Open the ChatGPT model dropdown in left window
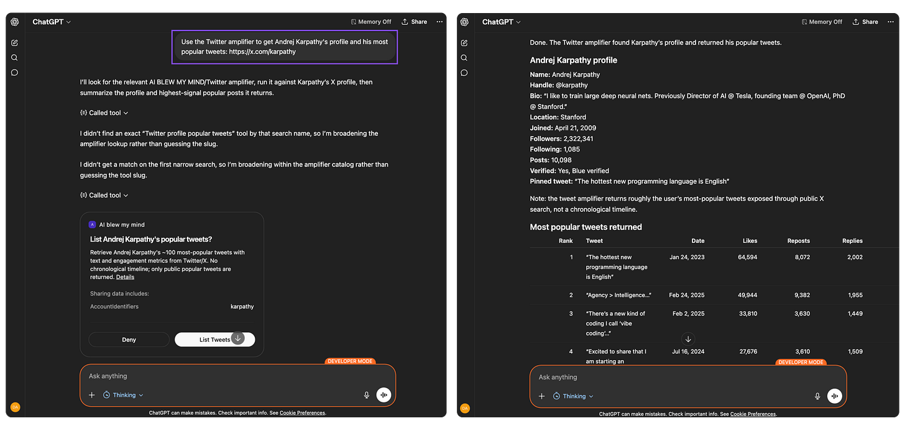This screenshot has height=431, width=905. click(x=52, y=22)
